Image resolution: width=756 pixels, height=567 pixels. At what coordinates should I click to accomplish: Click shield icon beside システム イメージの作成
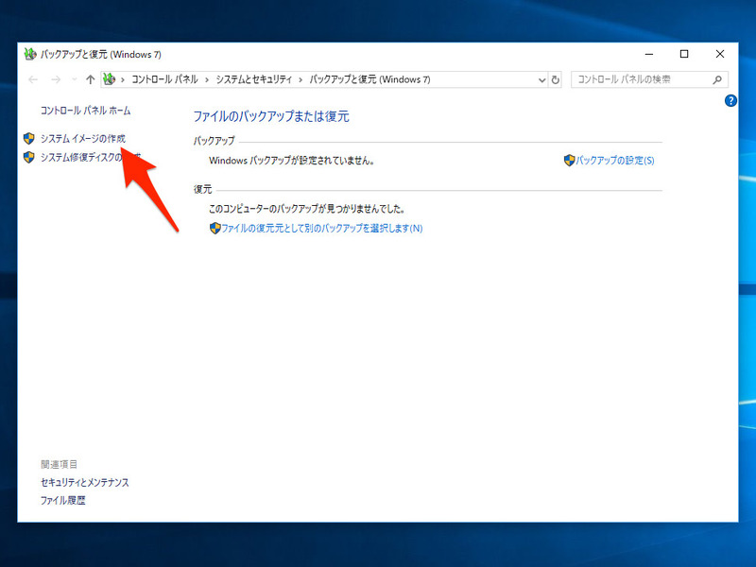(29, 139)
